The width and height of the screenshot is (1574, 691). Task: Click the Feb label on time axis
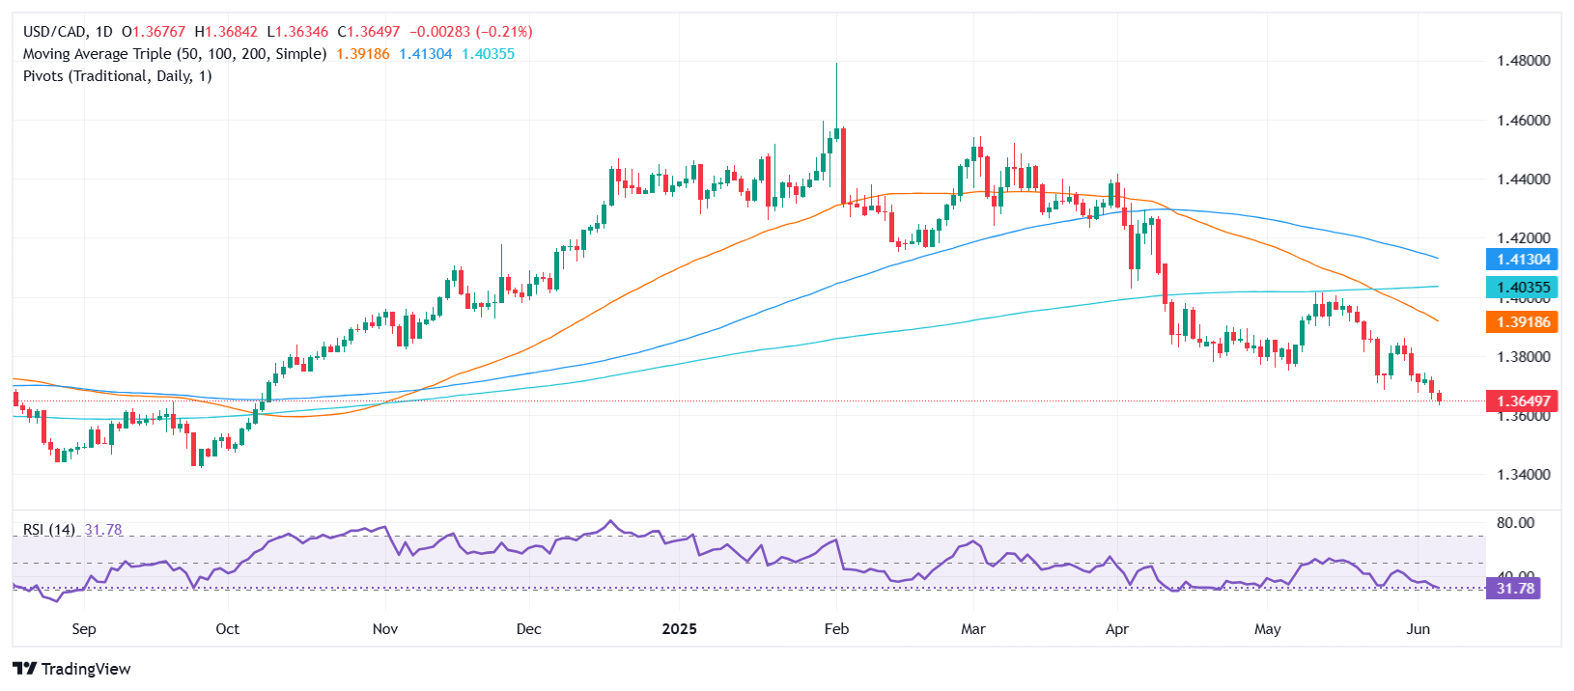pos(836,629)
